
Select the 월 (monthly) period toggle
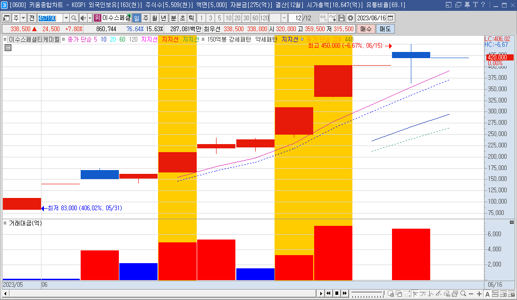[155, 18]
